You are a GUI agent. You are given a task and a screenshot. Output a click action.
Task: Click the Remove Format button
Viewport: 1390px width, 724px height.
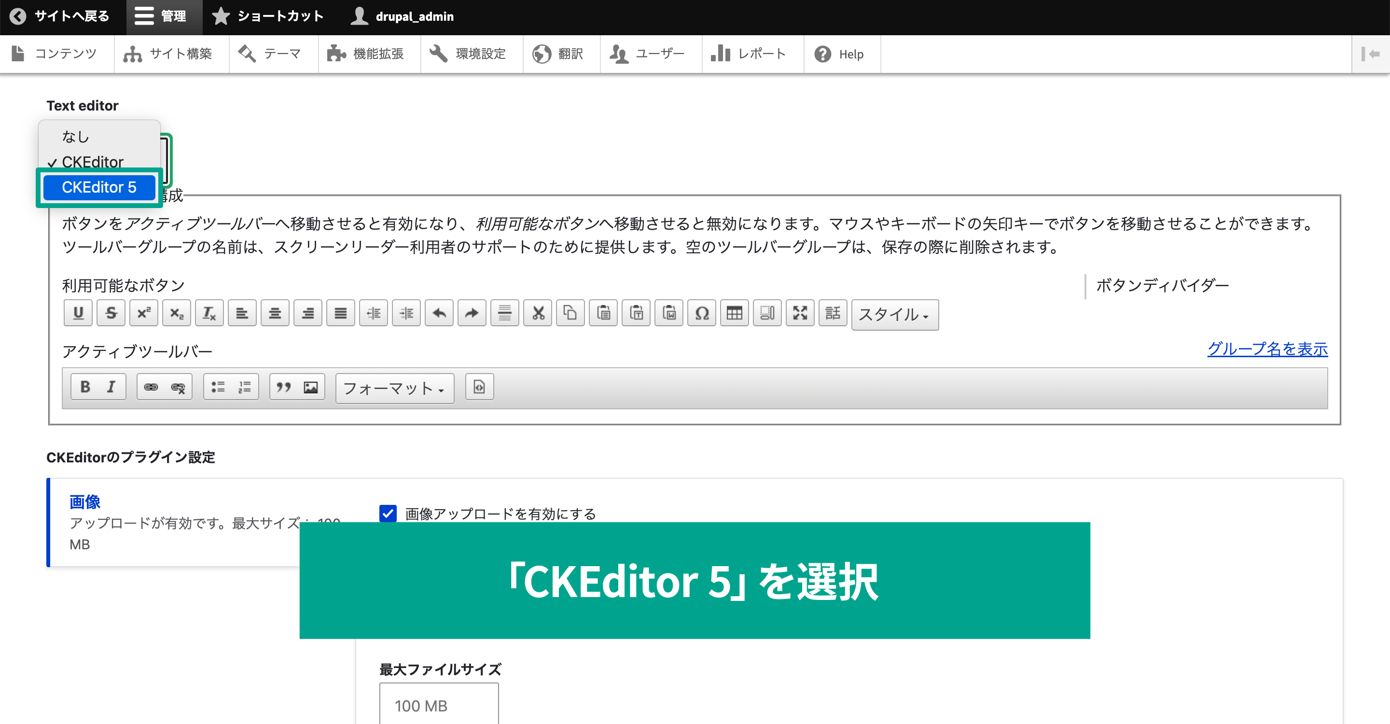(x=209, y=313)
